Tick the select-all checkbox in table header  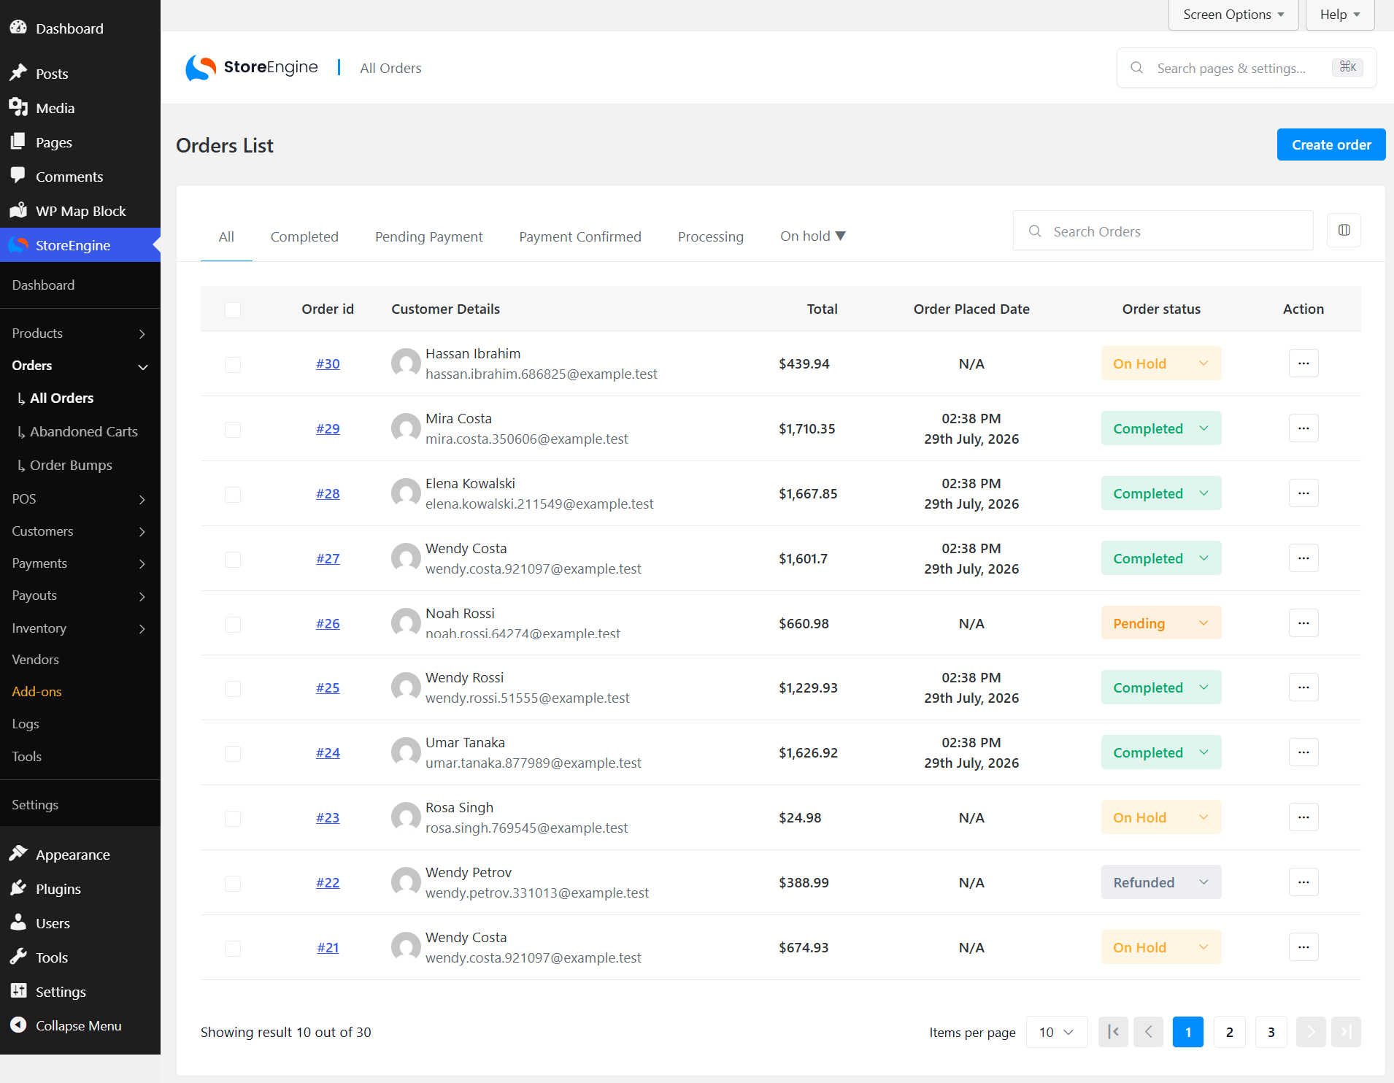click(x=233, y=309)
